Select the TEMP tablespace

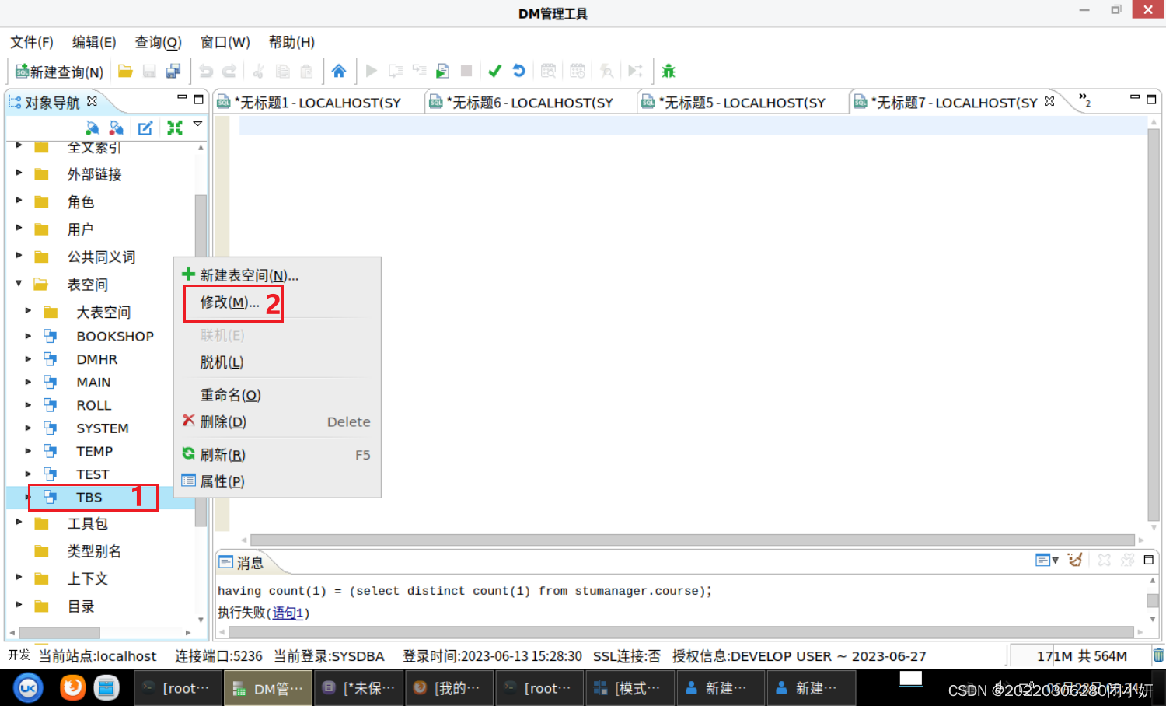click(x=94, y=451)
